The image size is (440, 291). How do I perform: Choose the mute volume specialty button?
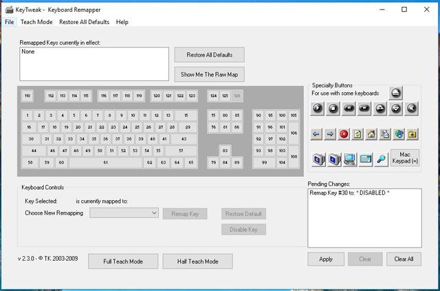coord(411,108)
